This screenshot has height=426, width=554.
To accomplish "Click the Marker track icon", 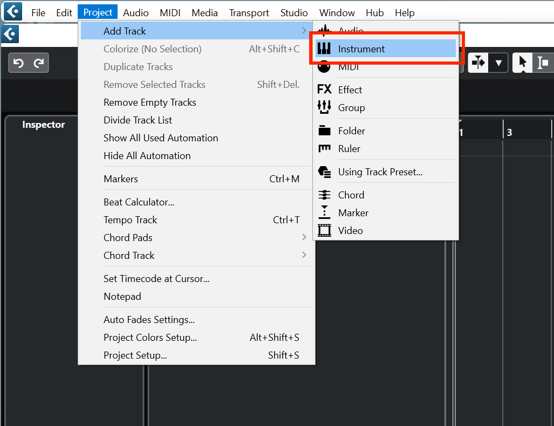I will point(324,212).
